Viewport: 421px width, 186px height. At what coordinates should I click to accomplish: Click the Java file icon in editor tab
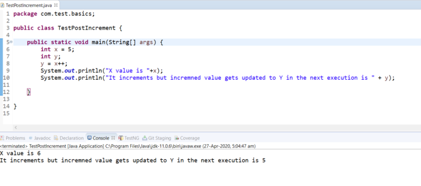coord(3,5)
